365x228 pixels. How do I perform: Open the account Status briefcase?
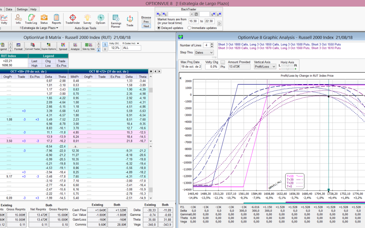(44, 19)
